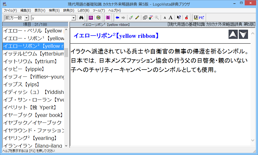Image resolution: width=258 pixels, height=155 pixels.
Task: Select the yellow highlighter marker tool
Action: [x=137, y=18]
